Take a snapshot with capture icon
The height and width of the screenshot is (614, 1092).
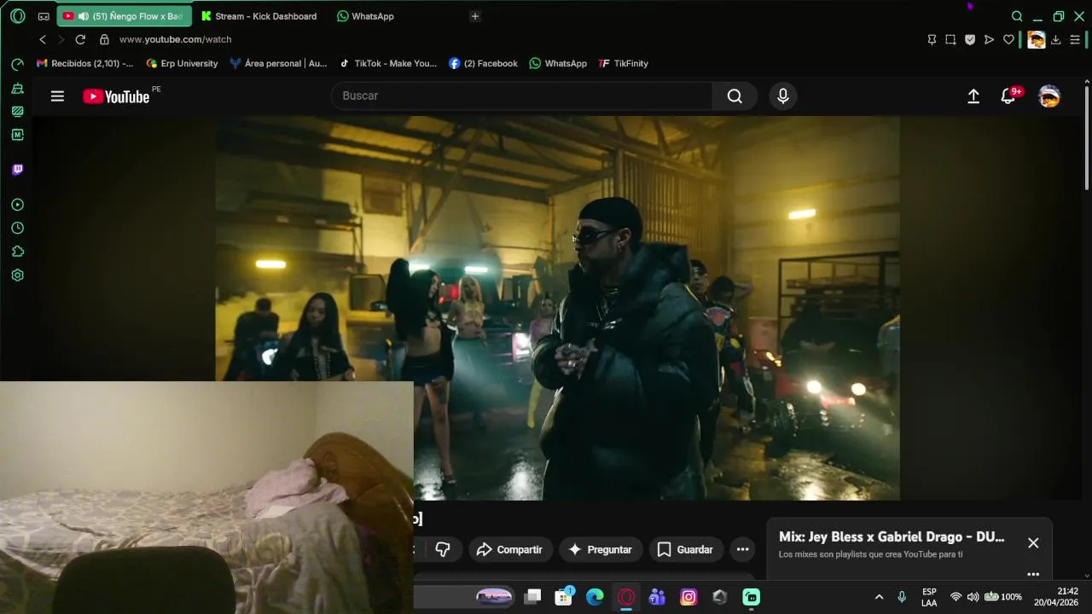pyautogui.click(x=950, y=39)
